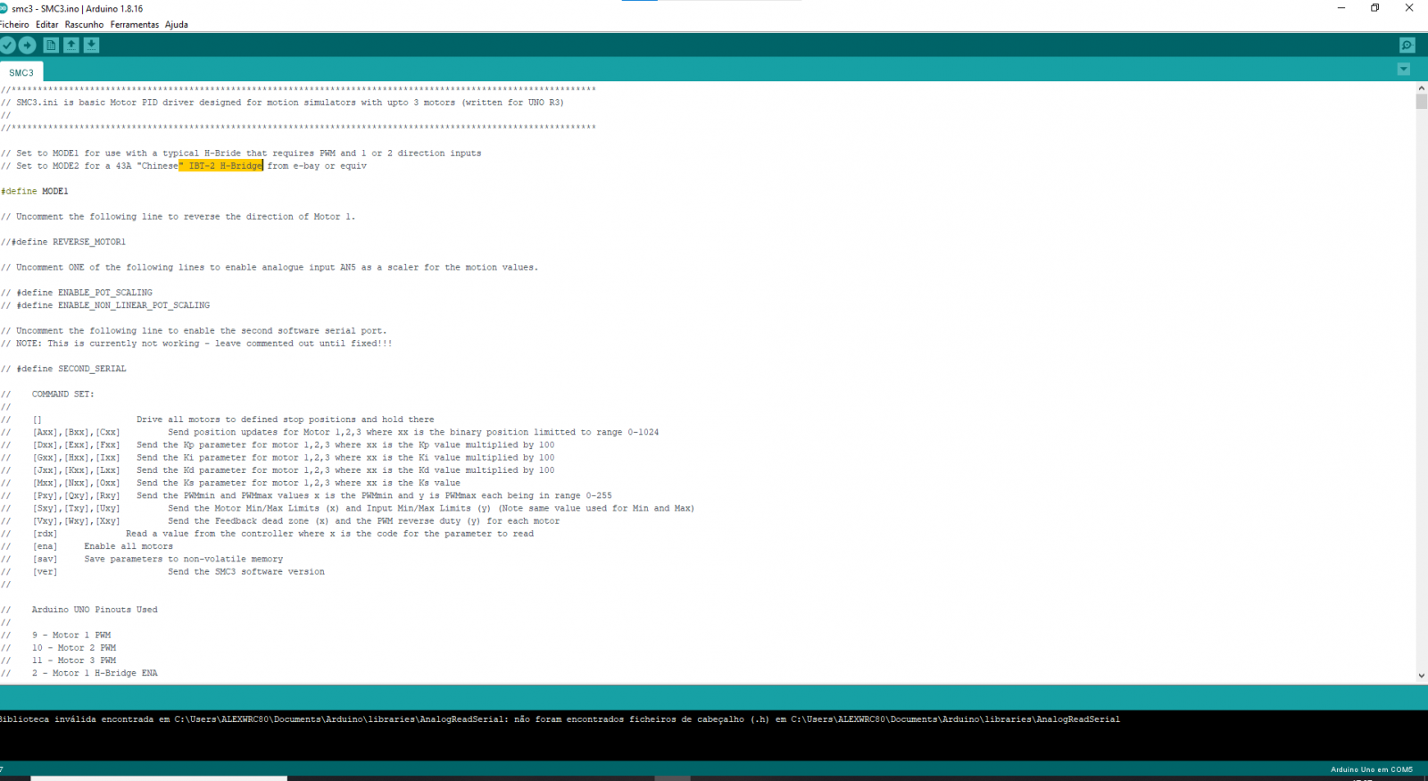Click the "Biblioteca inválida encontrada" console message
Viewport: 1428px width, 781px height.
(x=560, y=719)
